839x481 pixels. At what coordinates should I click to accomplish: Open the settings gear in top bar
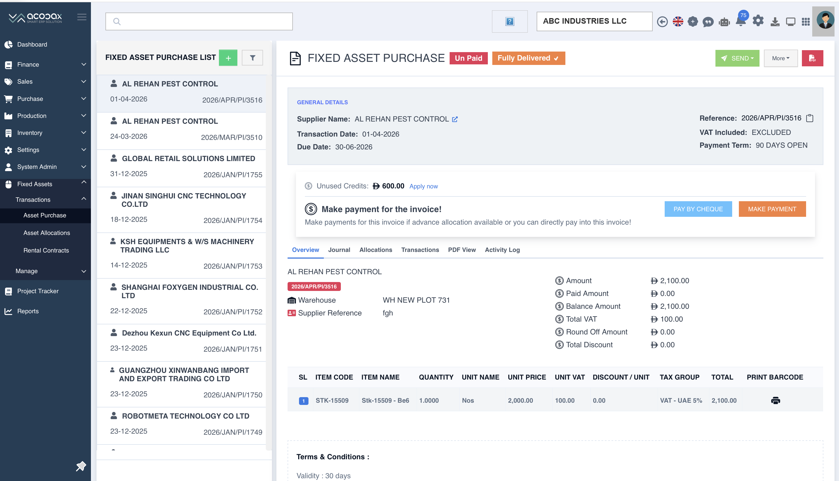(758, 21)
